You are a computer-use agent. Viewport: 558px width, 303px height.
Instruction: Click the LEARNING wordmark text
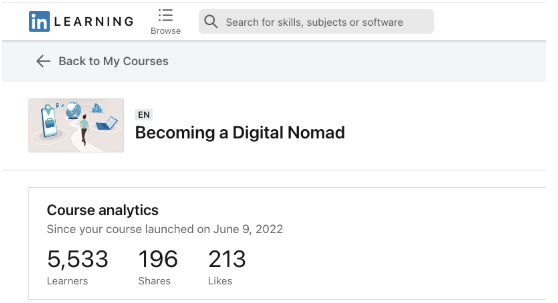click(x=94, y=21)
